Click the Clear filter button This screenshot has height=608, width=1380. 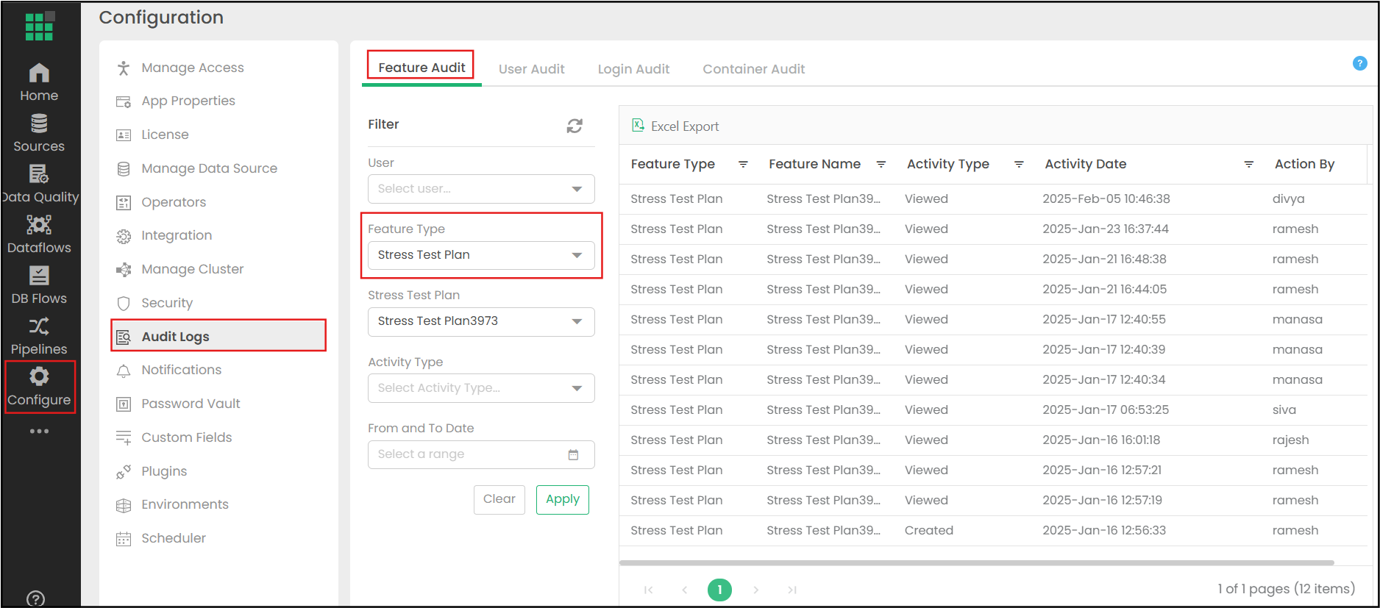click(499, 499)
